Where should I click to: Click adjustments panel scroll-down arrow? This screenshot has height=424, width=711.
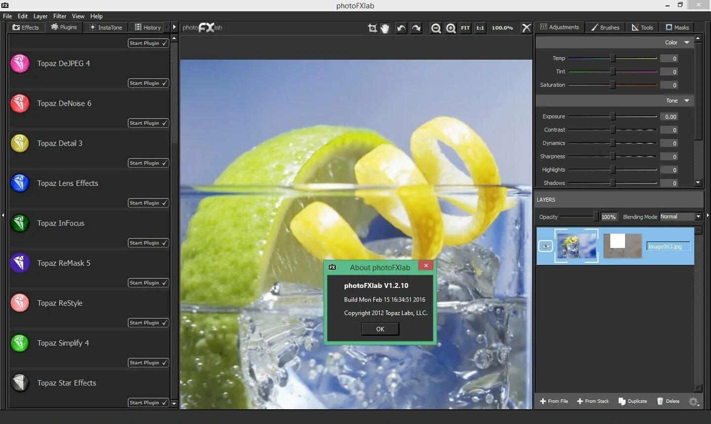pos(698,182)
